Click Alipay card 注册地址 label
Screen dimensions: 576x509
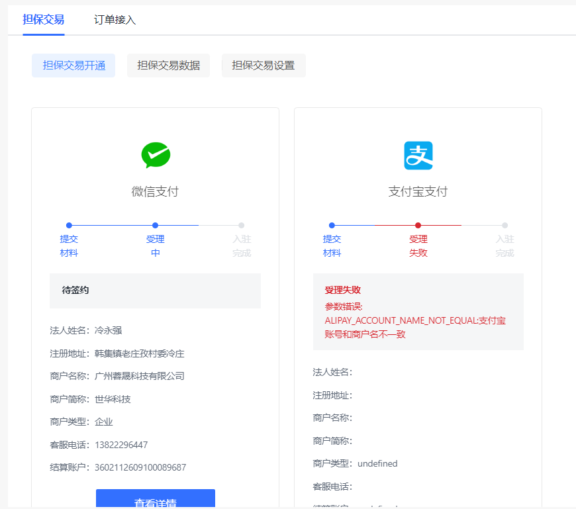[x=332, y=396]
